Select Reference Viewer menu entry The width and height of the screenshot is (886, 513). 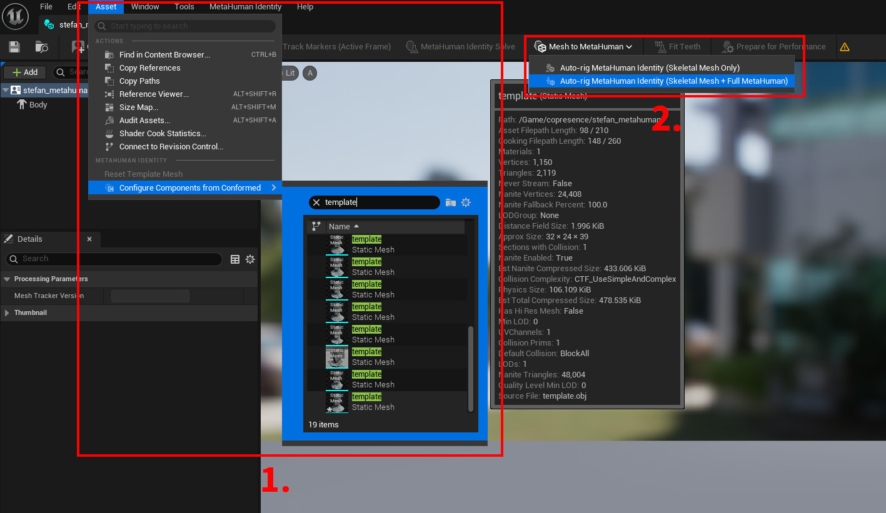185,94
